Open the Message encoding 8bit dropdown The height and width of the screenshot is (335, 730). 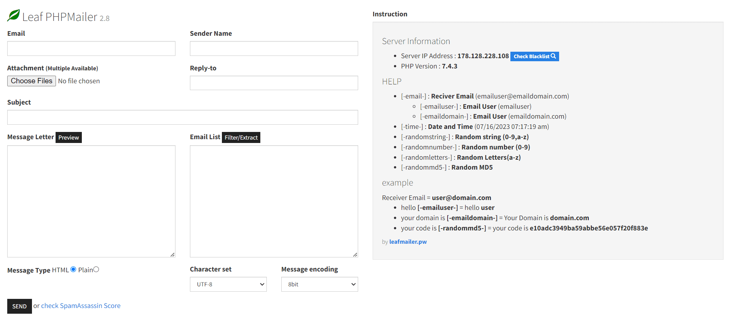[319, 284]
